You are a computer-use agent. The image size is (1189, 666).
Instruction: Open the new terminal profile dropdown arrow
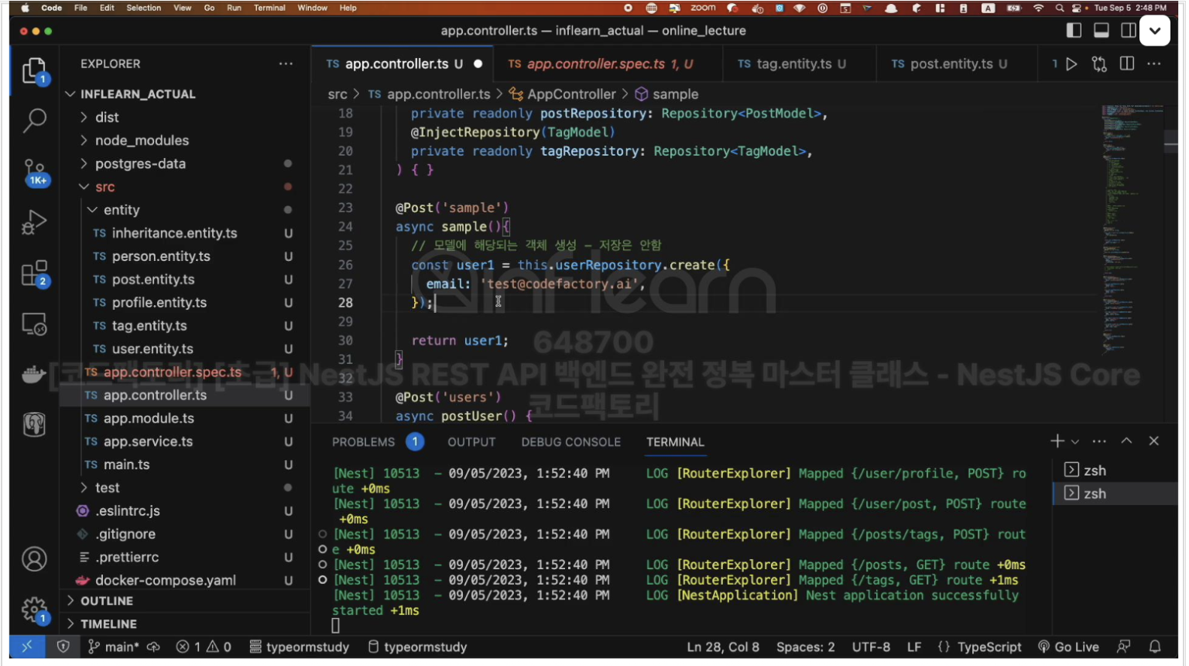point(1075,442)
